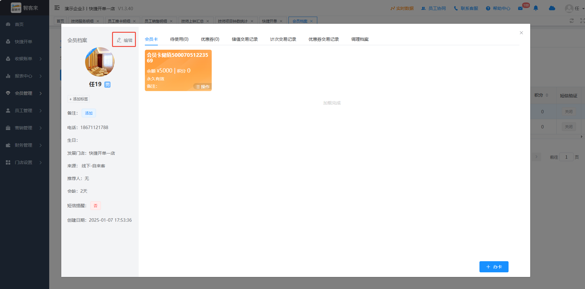Close the 技师上钟汇总 tab
This screenshot has height=289, width=585.
208,21
